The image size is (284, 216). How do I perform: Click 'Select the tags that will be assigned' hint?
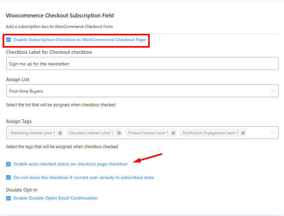pos(62,147)
